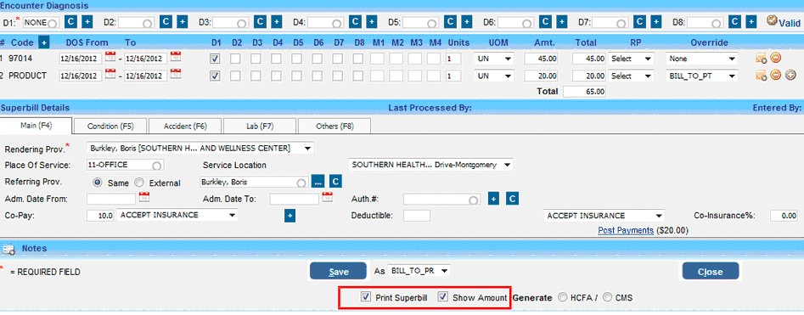Image resolution: width=804 pixels, height=315 pixels.
Task: Open the Save As BILL_TO_PR dropdown
Action: coord(419,270)
